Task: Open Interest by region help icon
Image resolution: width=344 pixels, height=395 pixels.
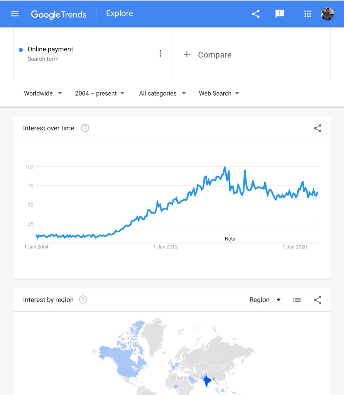Action: [x=83, y=300]
